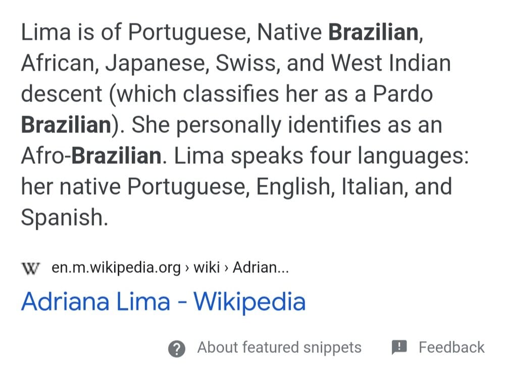This screenshot has height=366, width=505.
Task: Open About featured snippets
Action: pyautogui.click(x=279, y=347)
